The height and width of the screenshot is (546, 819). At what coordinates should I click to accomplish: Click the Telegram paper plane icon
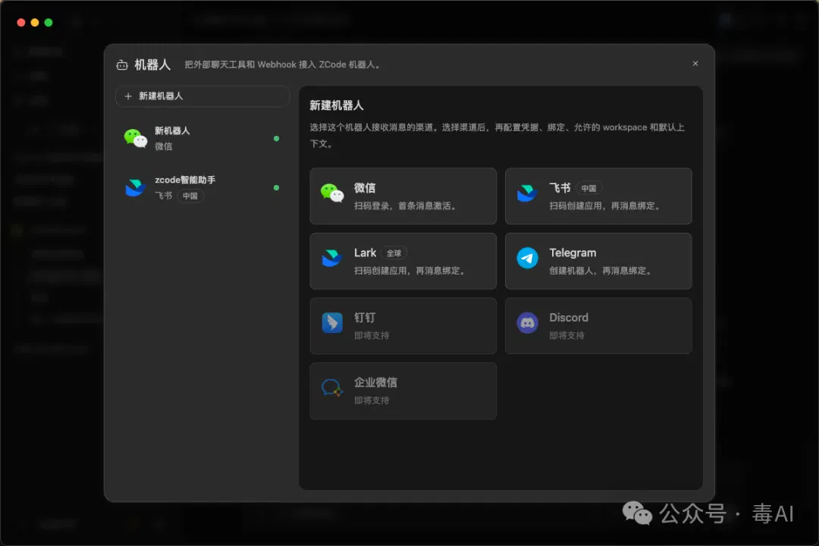tap(528, 258)
